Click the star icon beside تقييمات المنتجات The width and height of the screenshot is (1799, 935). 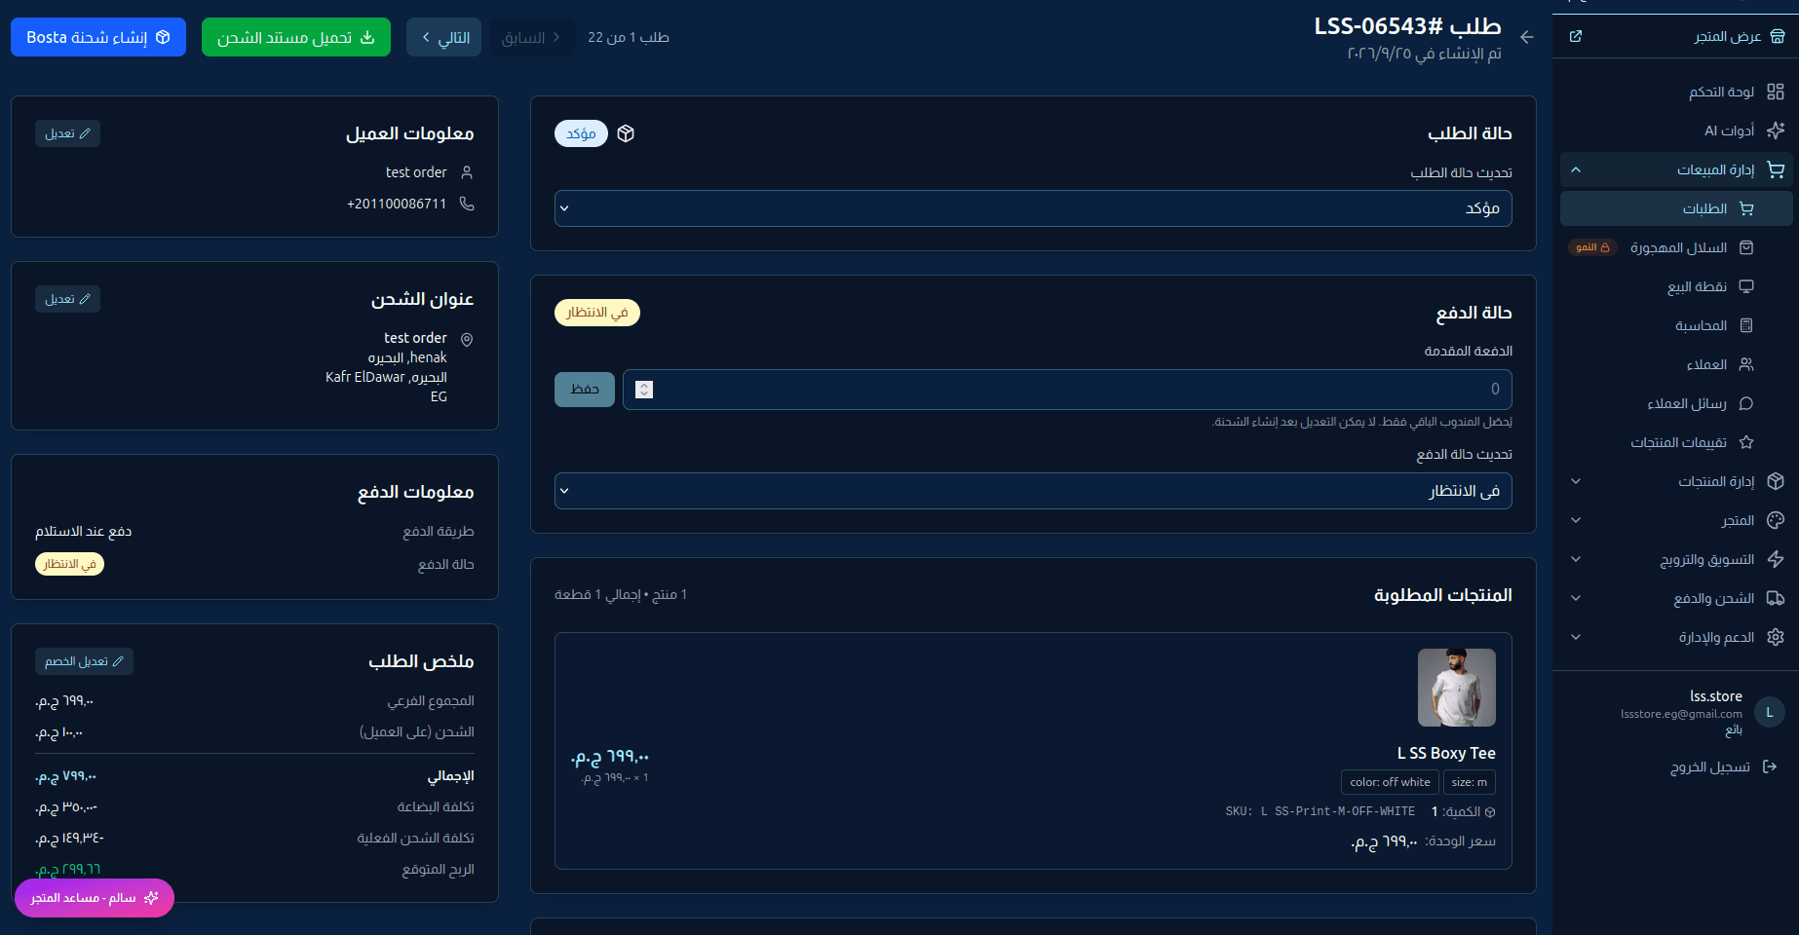pos(1746,442)
